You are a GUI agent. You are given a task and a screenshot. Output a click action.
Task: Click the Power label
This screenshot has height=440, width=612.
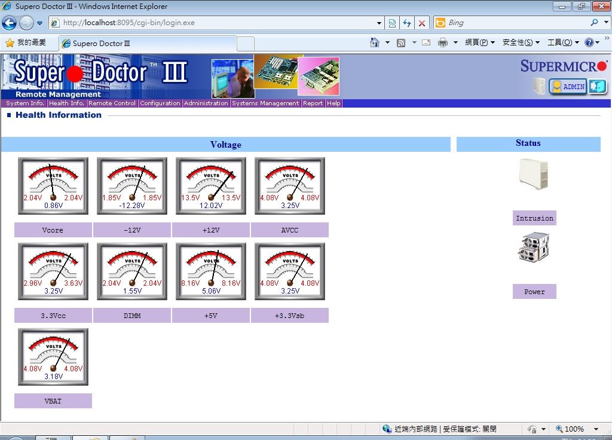[x=534, y=292]
